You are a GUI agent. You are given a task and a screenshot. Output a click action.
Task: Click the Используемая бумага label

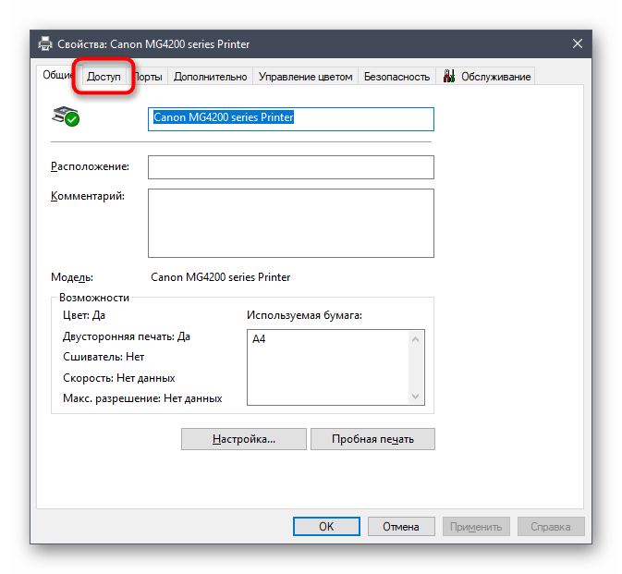[x=304, y=315]
